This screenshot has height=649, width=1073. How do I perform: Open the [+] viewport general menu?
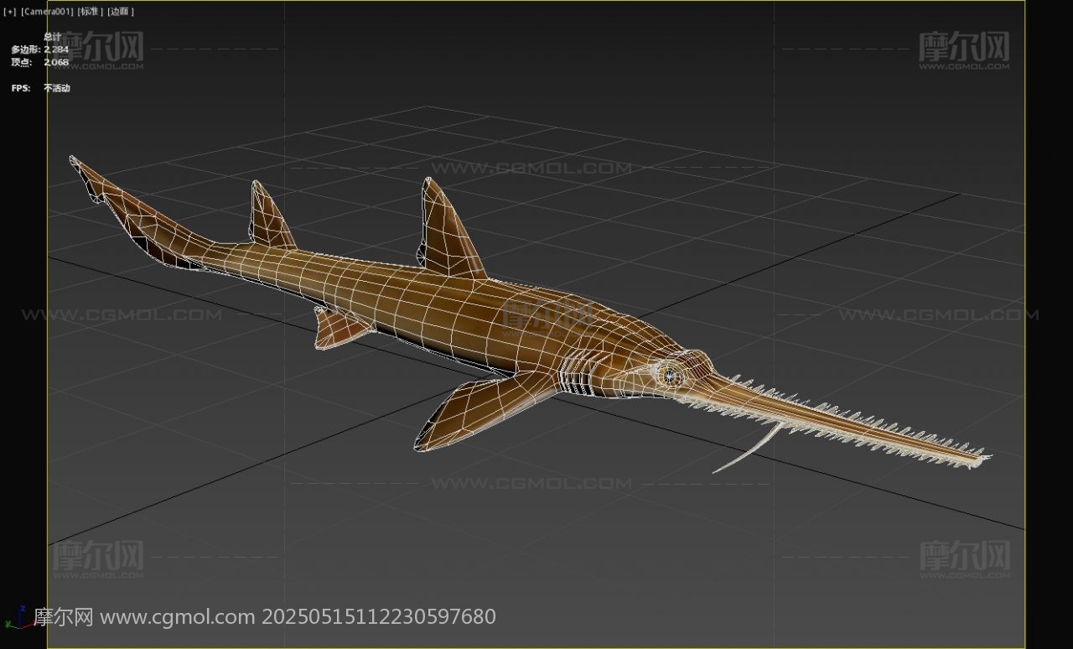pos(10,12)
